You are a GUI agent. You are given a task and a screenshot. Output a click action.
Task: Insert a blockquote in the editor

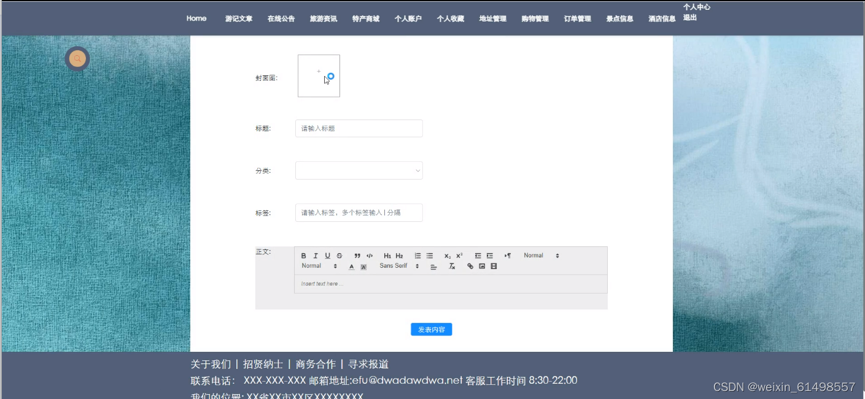coord(357,256)
